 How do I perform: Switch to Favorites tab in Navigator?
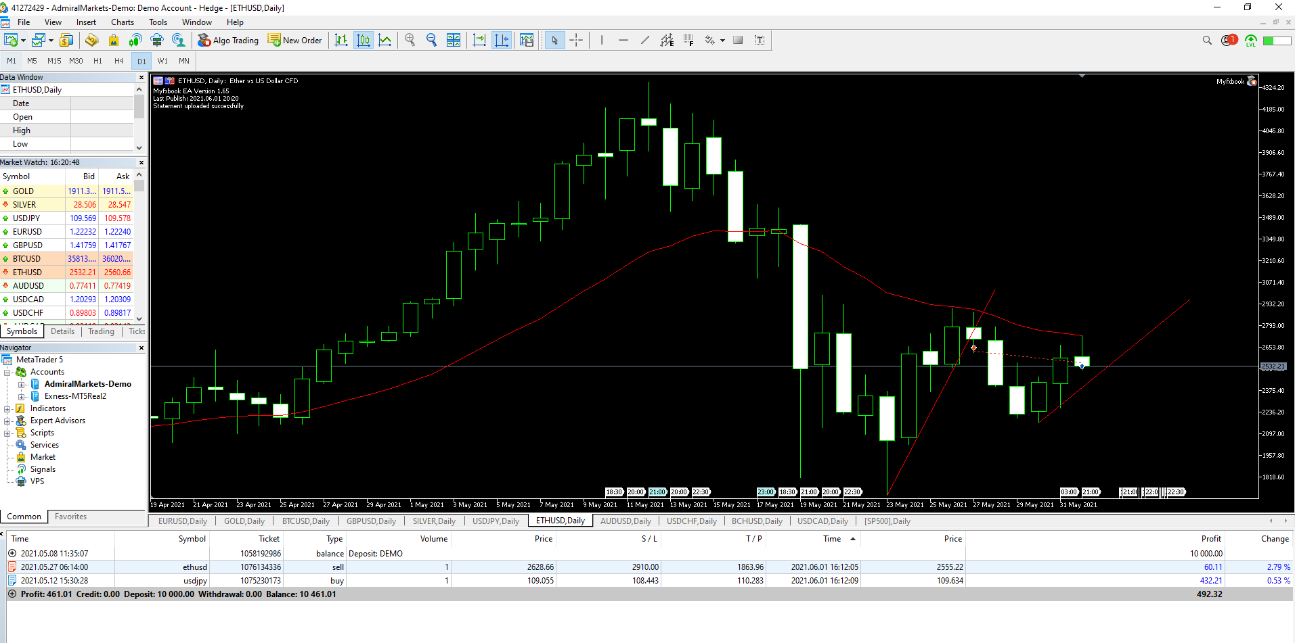(70, 517)
